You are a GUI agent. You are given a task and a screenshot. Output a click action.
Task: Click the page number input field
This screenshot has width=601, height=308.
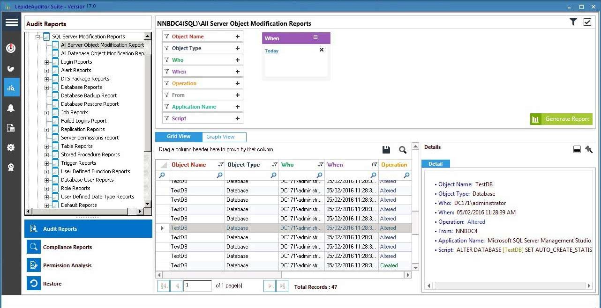click(197, 286)
